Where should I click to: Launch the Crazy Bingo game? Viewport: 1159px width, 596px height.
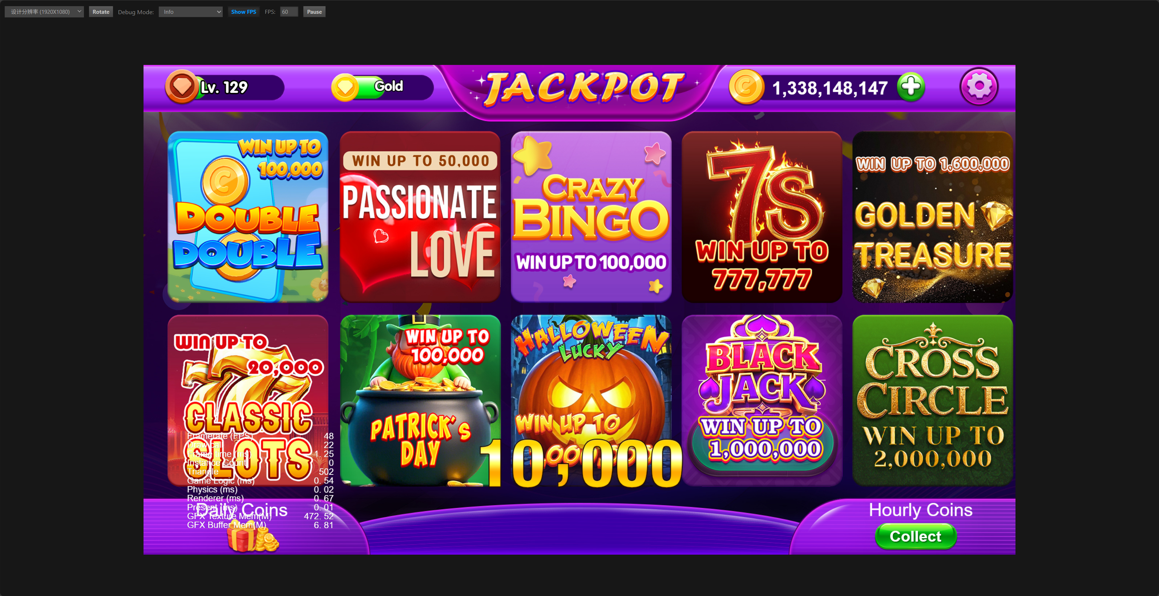[591, 217]
